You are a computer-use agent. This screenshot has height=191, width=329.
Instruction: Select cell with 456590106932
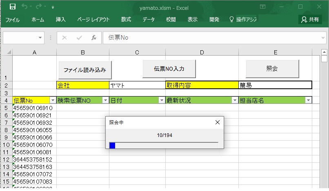34,123
